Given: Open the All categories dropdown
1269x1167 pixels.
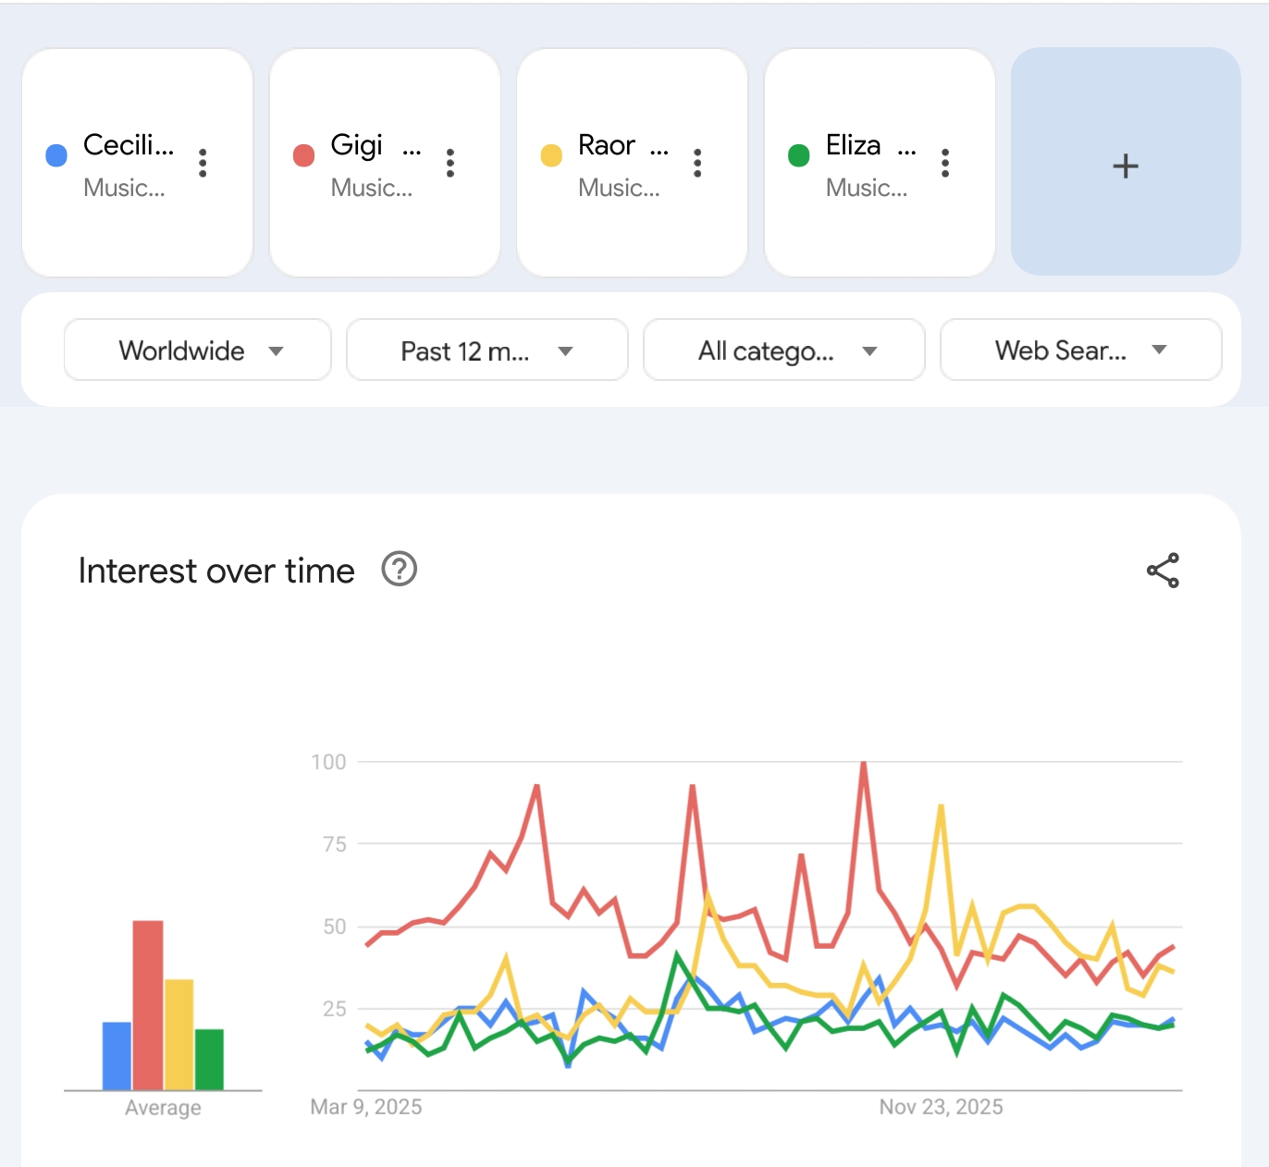Looking at the screenshot, I should coord(784,350).
